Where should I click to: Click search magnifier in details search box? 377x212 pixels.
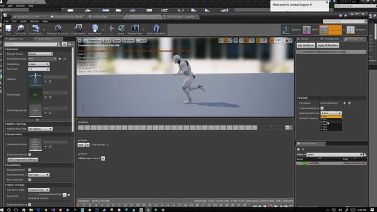(x=58, y=45)
